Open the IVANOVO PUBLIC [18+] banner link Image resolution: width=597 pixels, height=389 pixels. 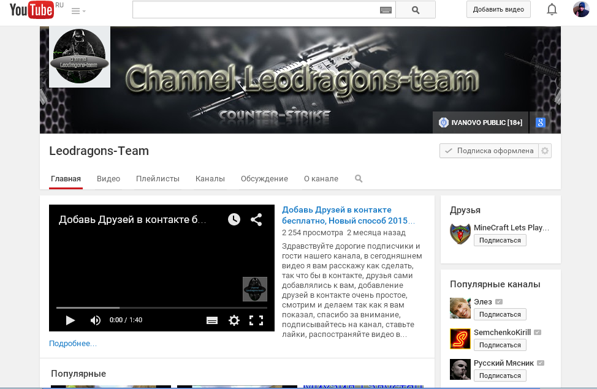coord(481,123)
